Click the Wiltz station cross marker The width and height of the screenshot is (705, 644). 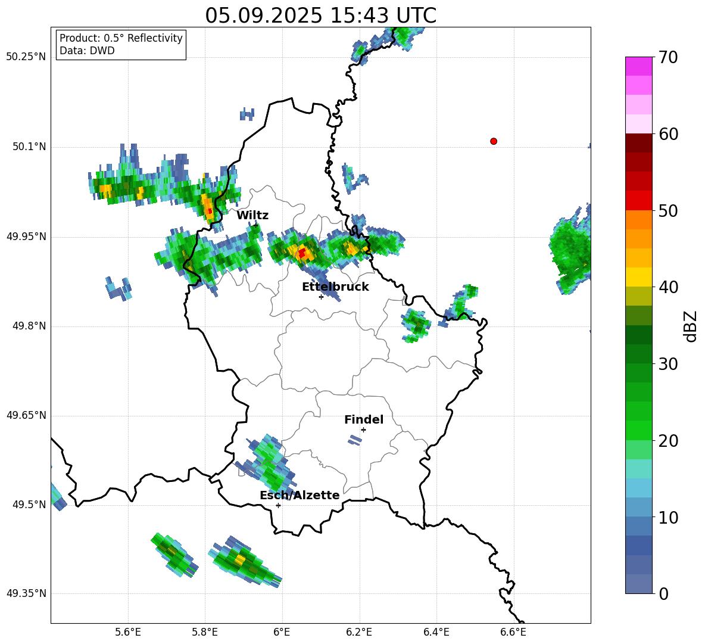click(256, 225)
